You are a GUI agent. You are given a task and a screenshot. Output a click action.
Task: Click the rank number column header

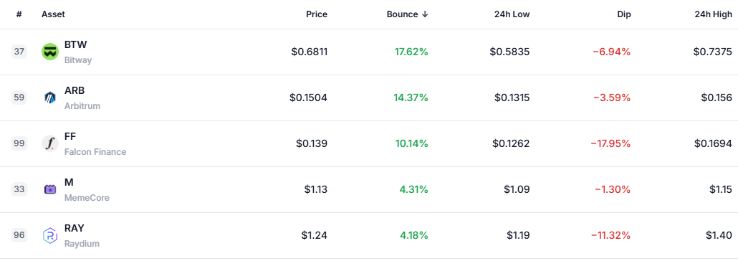point(19,14)
